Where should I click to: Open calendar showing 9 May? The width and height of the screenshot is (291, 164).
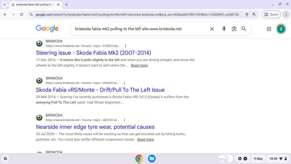click(x=258, y=159)
